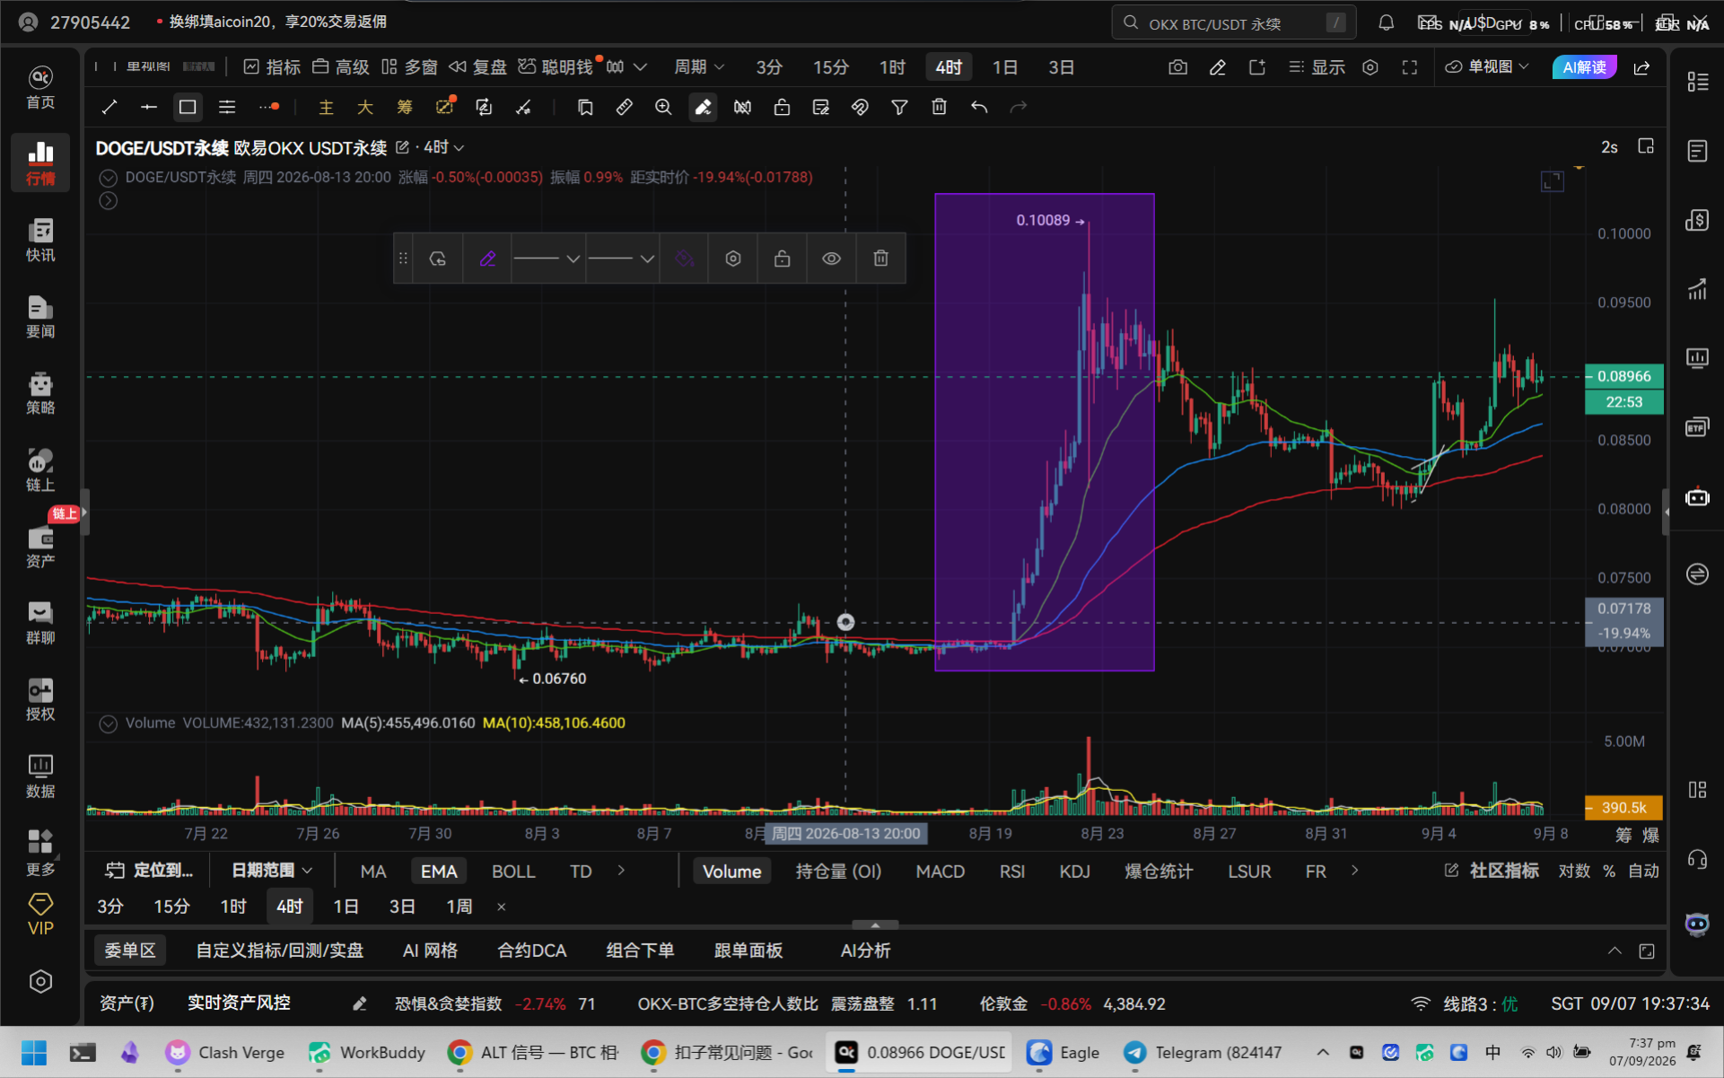
Task: Click the notification bell icon
Action: pos(1387,23)
